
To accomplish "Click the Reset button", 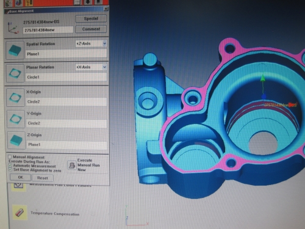I will (43, 178).
